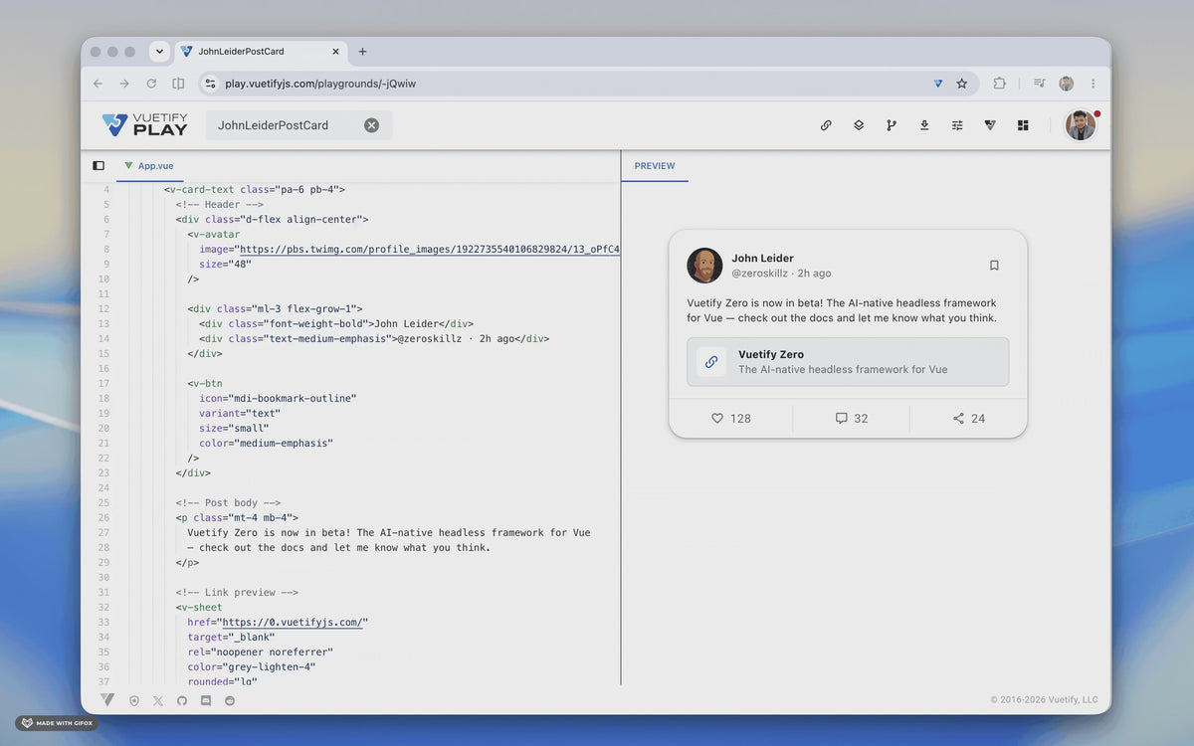This screenshot has width=1194, height=746.
Task: Click the "<!-- Header -->" comment line
Action: click(220, 205)
